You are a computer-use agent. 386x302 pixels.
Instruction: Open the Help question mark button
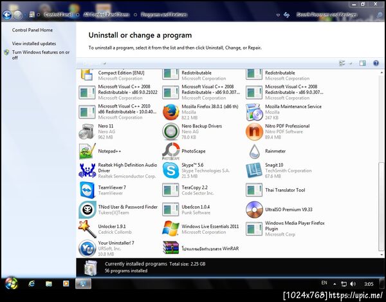click(x=376, y=63)
